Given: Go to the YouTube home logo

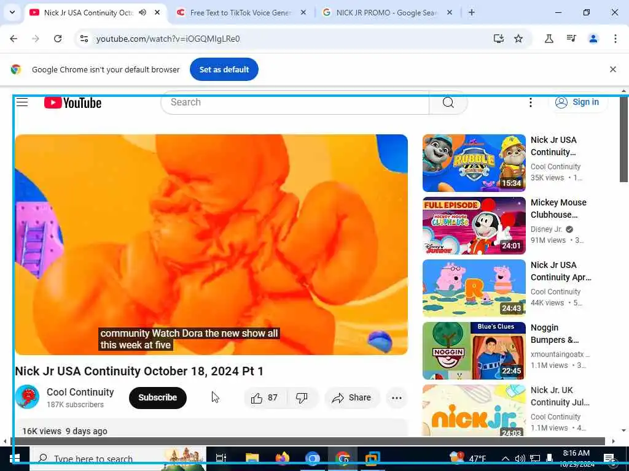Looking at the screenshot, I should coord(72,103).
